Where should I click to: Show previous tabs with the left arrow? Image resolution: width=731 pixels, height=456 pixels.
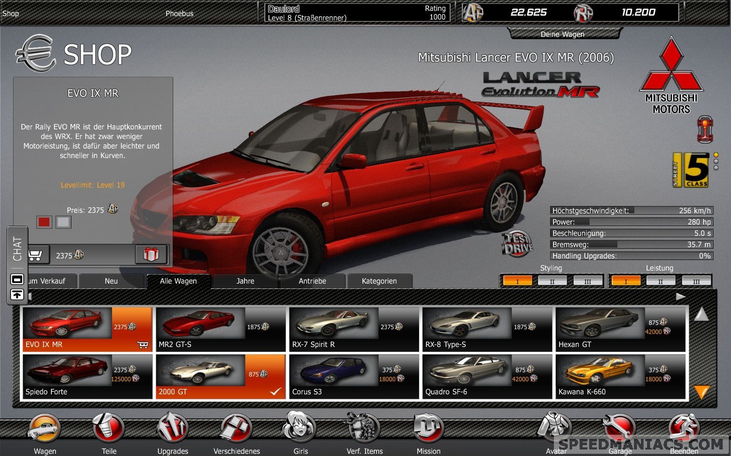click(x=30, y=296)
